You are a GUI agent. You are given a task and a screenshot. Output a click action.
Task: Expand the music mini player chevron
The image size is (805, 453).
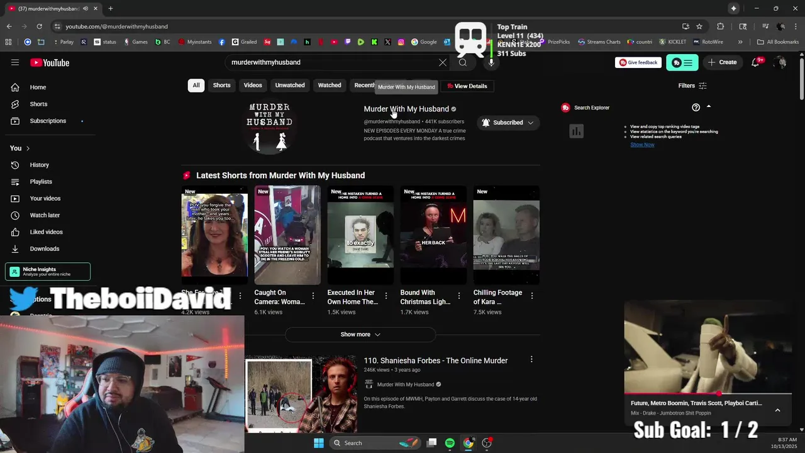(777, 410)
